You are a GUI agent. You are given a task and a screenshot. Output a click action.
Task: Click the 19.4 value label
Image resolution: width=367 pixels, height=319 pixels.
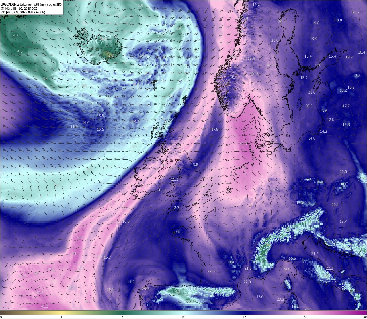coord(251,58)
